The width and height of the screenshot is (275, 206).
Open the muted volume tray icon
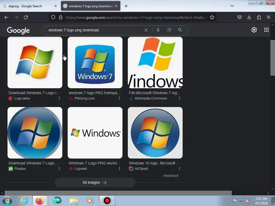[248, 201]
